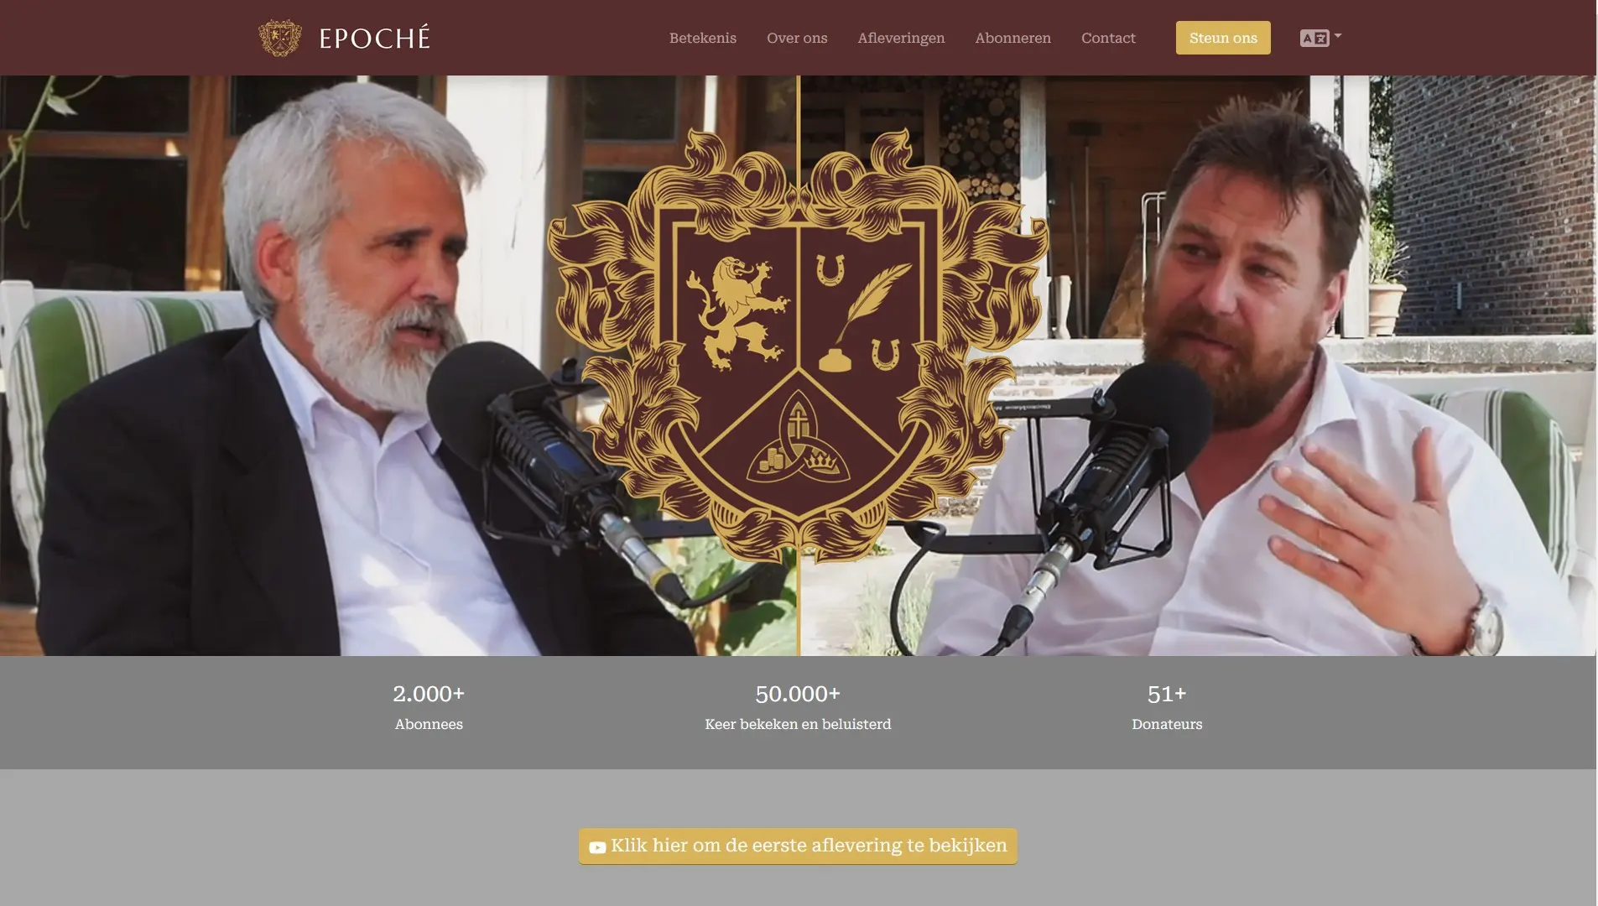The width and height of the screenshot is (1598, 906).
Task: Click the upper horseshoe on the crest
Action: 830,270
